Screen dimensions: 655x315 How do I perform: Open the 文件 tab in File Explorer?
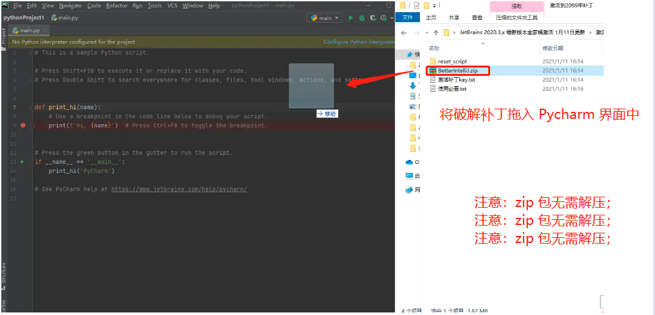point(407,17)
